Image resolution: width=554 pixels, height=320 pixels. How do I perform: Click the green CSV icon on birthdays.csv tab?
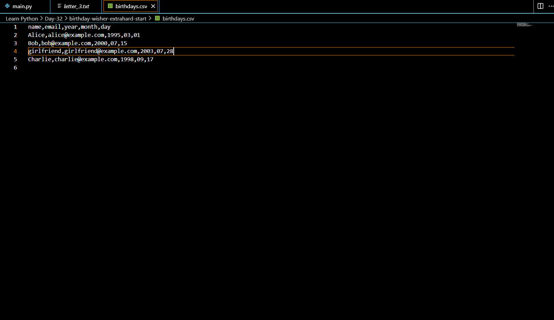pyautogui.click(x=110, y=6)
